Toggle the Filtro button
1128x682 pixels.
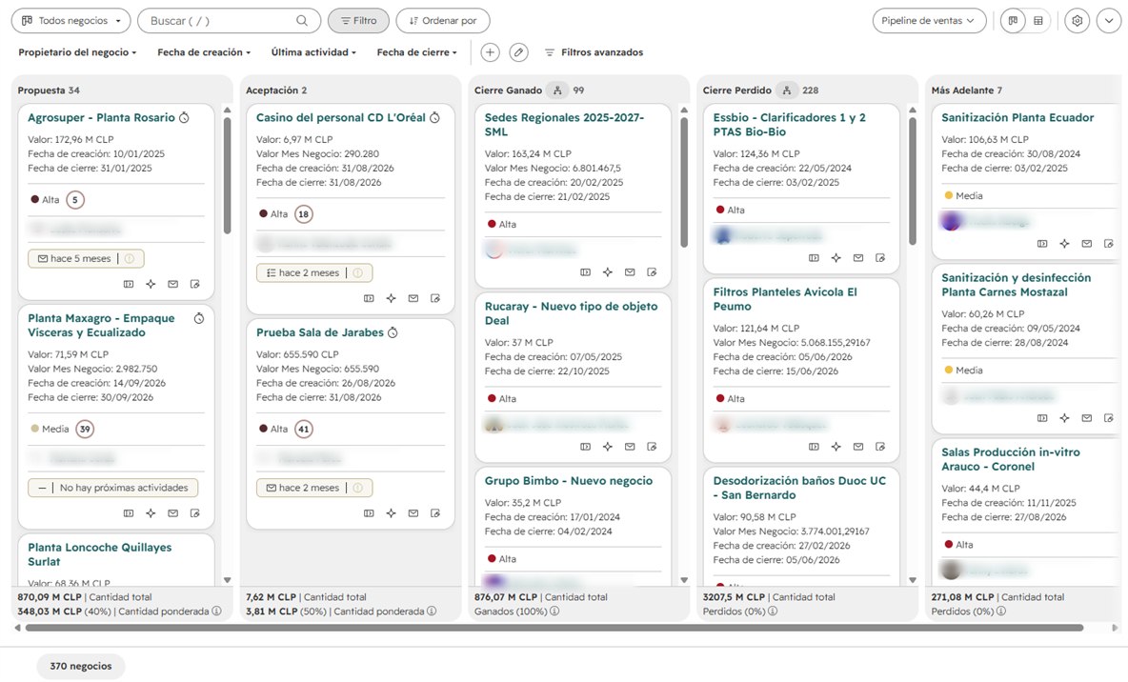(358, 21)
